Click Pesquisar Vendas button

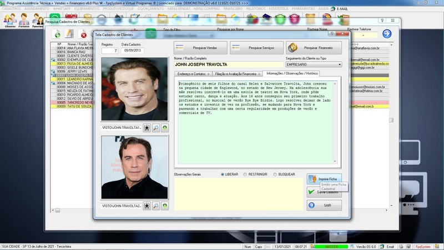tap(200, 48)
